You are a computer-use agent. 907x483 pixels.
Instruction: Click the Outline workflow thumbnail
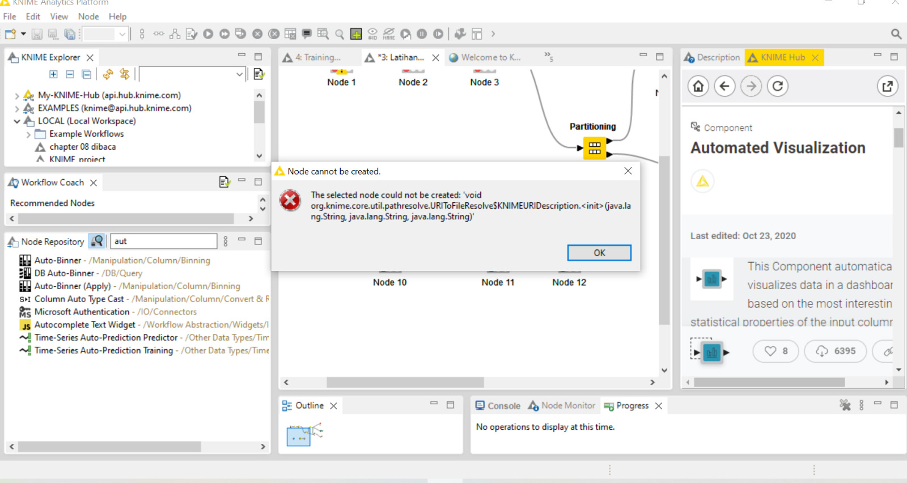[304, 434]
